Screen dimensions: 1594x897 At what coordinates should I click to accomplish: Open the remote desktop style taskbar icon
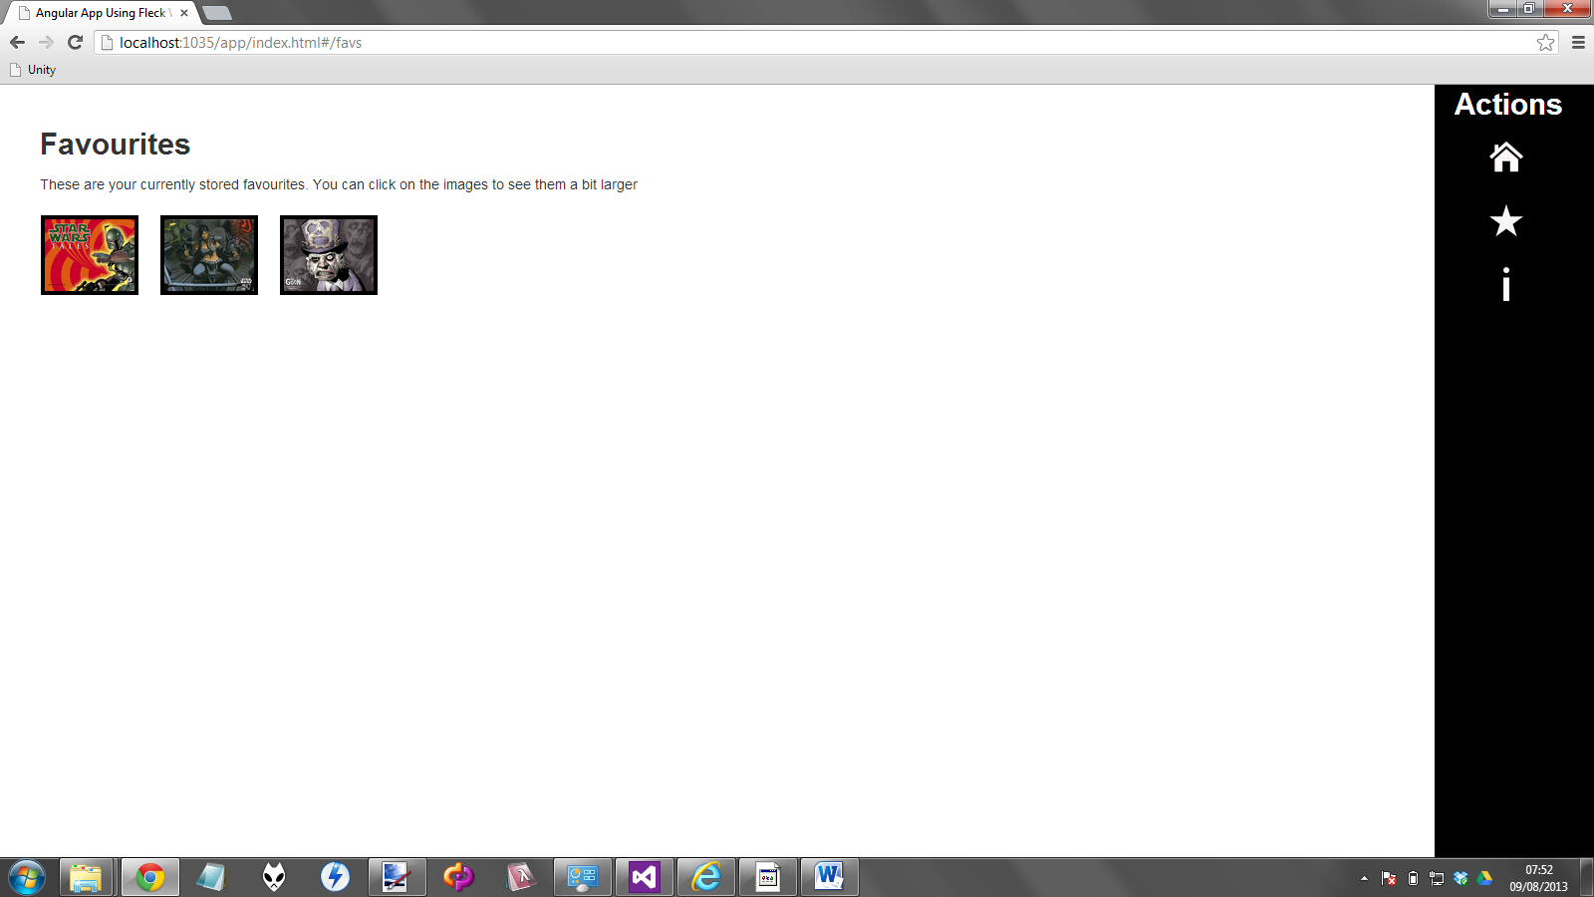pos(398,878)
